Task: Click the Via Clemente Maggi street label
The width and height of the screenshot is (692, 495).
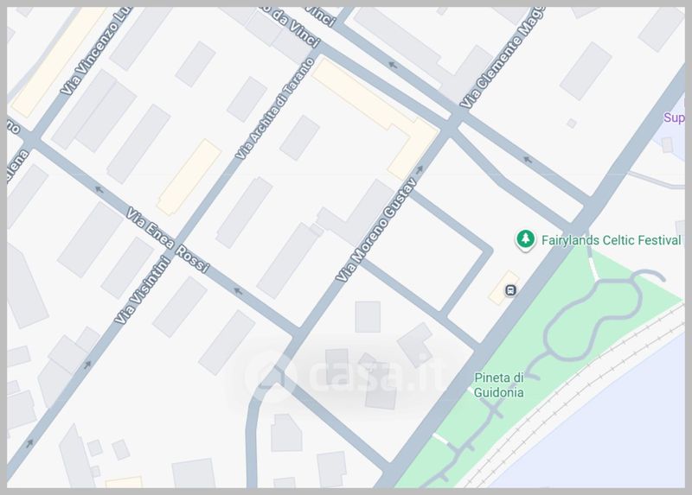Action: [x=502, y=57]
